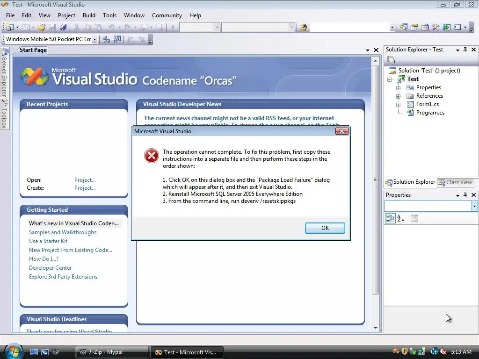
Task: Click Use a Starter Kit link
Action: click(48, 241)
